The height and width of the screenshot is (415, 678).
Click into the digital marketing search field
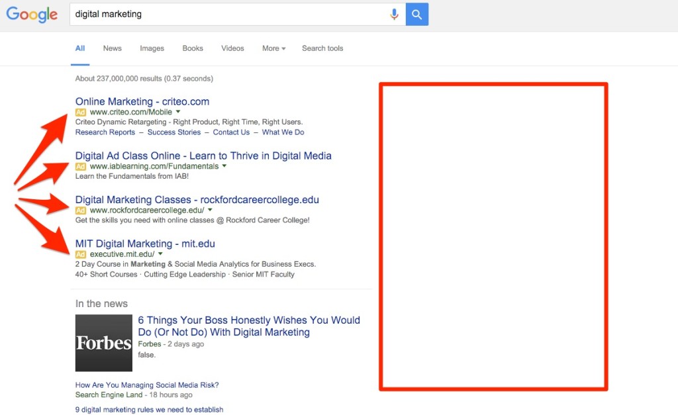click(x=225, y=14)
